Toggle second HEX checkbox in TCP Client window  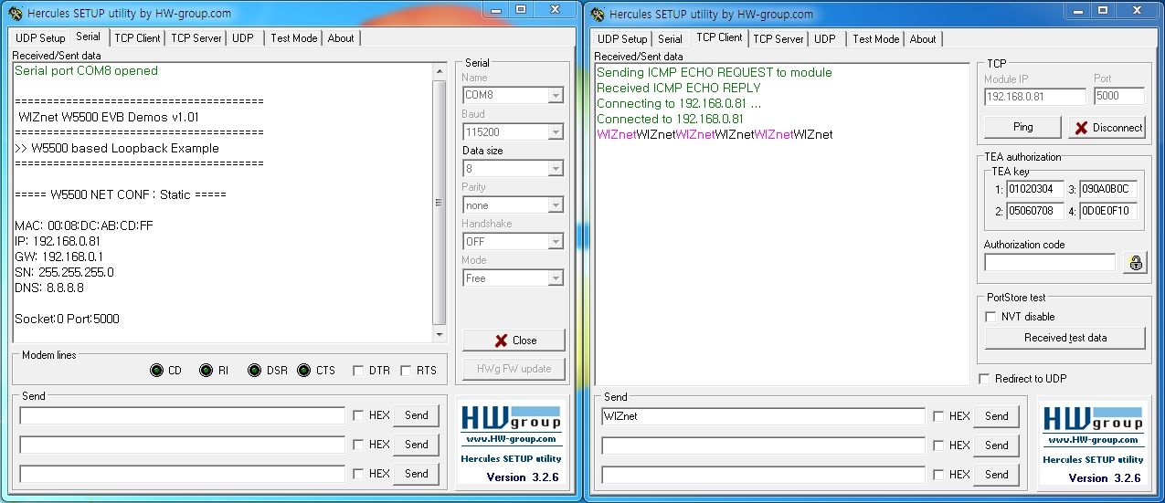point(938,445)
